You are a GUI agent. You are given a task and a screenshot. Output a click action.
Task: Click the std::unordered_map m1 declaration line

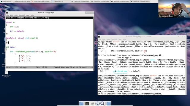tap(33, 52)
